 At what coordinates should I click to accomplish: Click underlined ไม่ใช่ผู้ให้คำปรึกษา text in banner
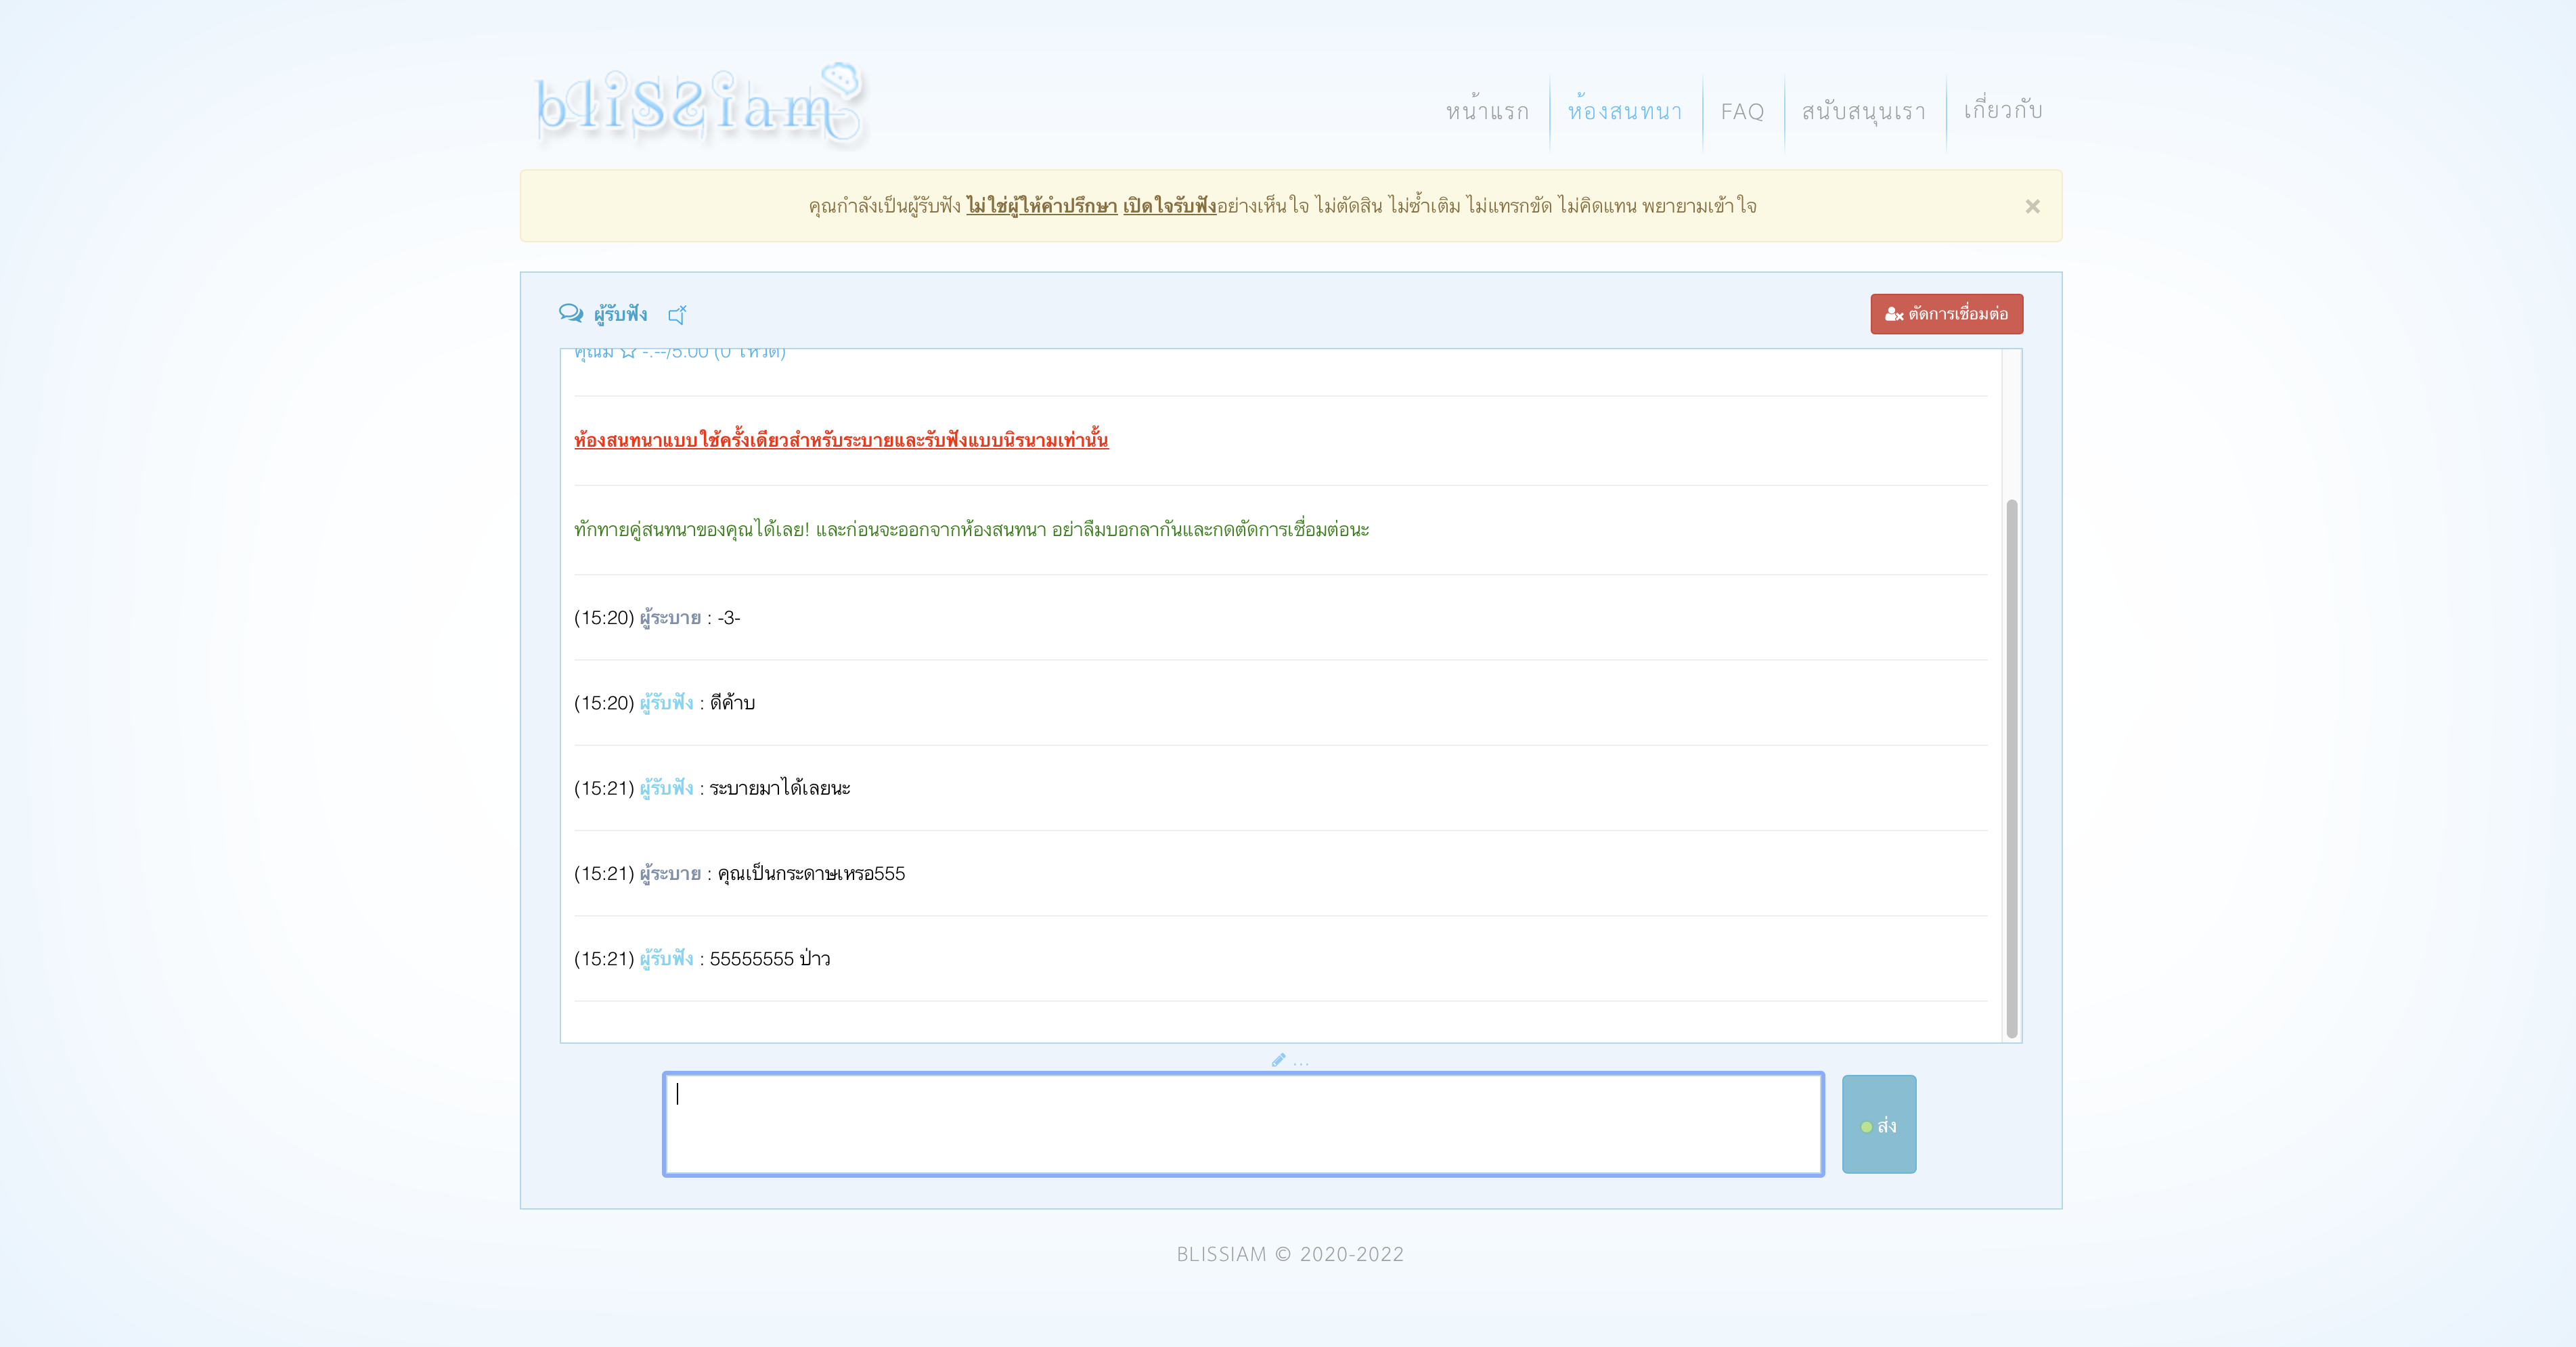tap(1041, 206)
